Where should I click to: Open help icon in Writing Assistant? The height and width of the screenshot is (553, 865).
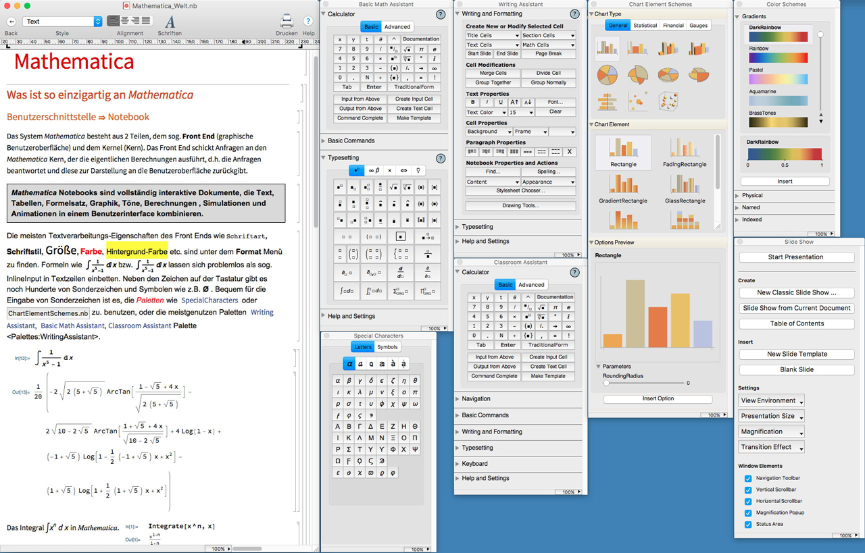click(x=574, y=14)
